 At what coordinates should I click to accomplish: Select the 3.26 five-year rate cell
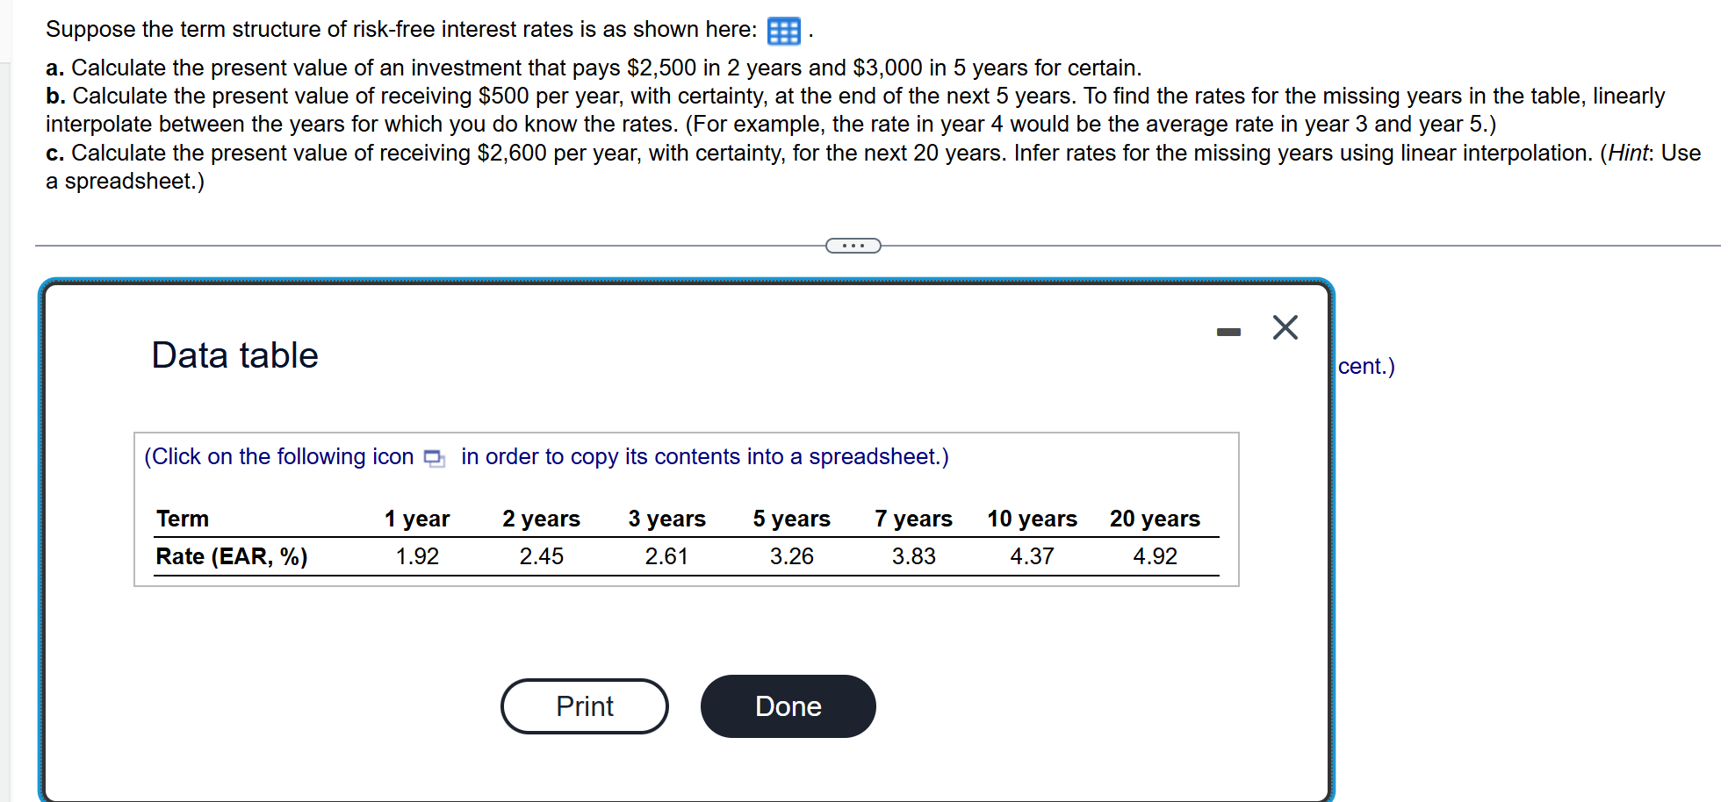pyautogui.click(x=792, y=555)
